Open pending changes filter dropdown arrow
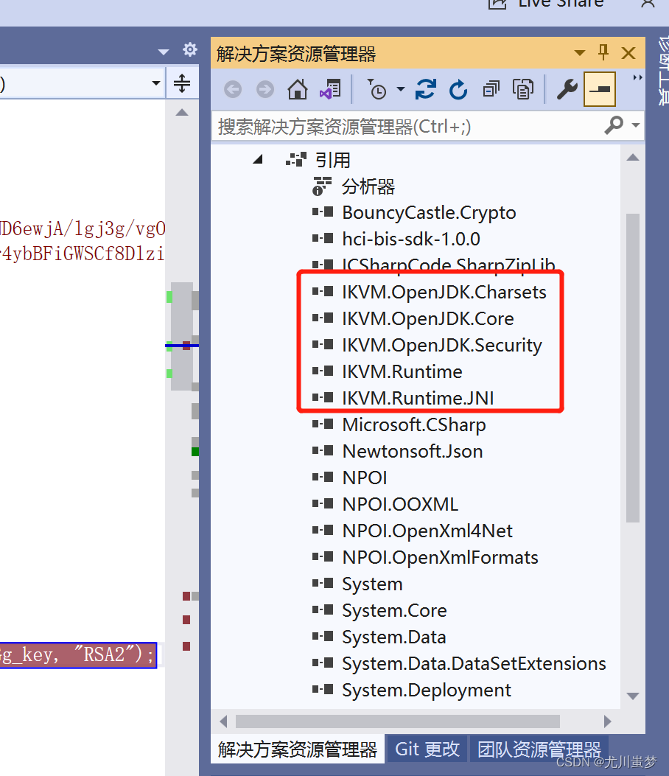 (x=401, y=90)
